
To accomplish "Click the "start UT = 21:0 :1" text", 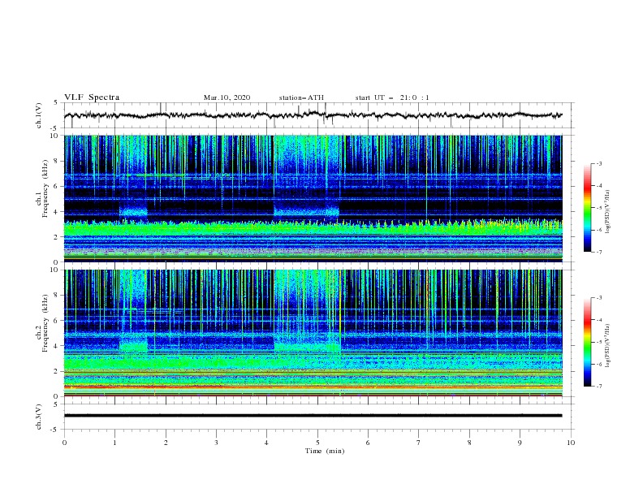I will (392, 97).
